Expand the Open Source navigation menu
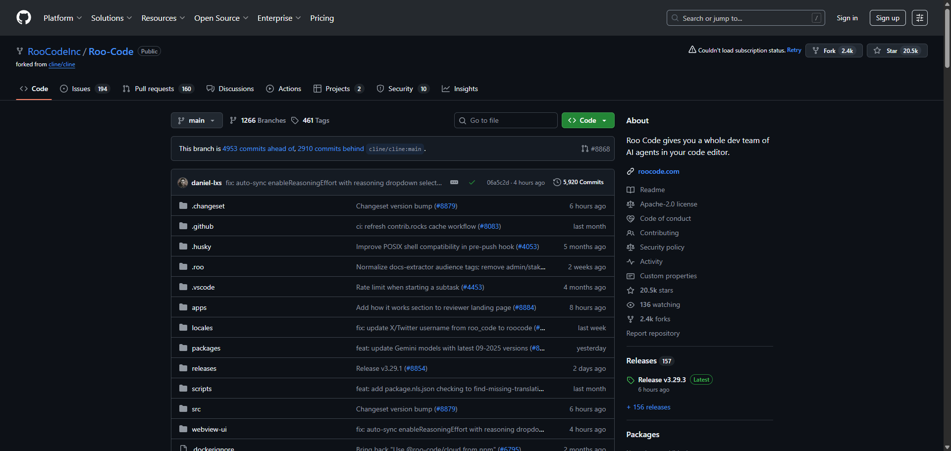The height and width of the screenshot is (451, 951). [221, 18]
